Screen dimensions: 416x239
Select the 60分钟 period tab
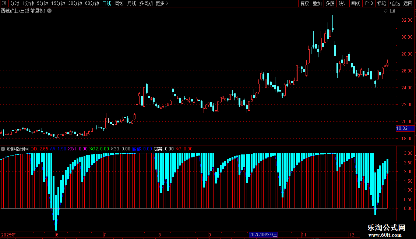tap(92, 3)
